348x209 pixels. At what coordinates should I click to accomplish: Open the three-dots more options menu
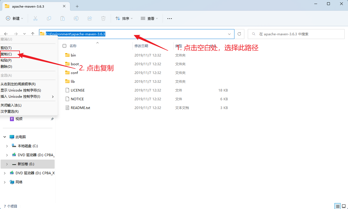170,18
